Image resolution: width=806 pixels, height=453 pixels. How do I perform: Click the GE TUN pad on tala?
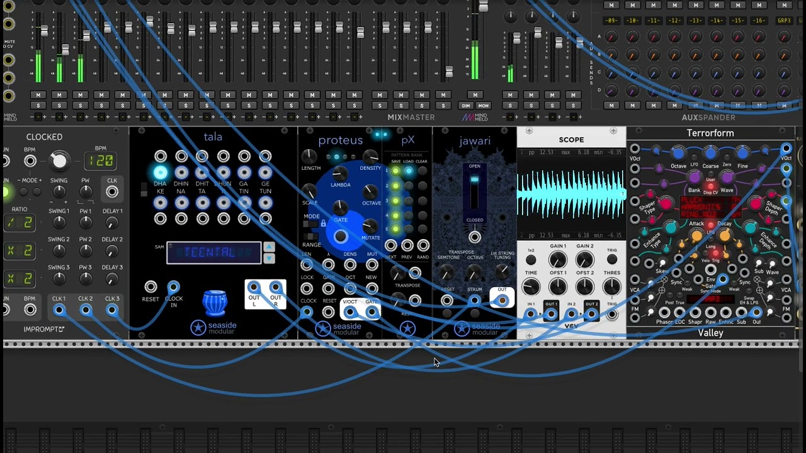coord(265,172)
